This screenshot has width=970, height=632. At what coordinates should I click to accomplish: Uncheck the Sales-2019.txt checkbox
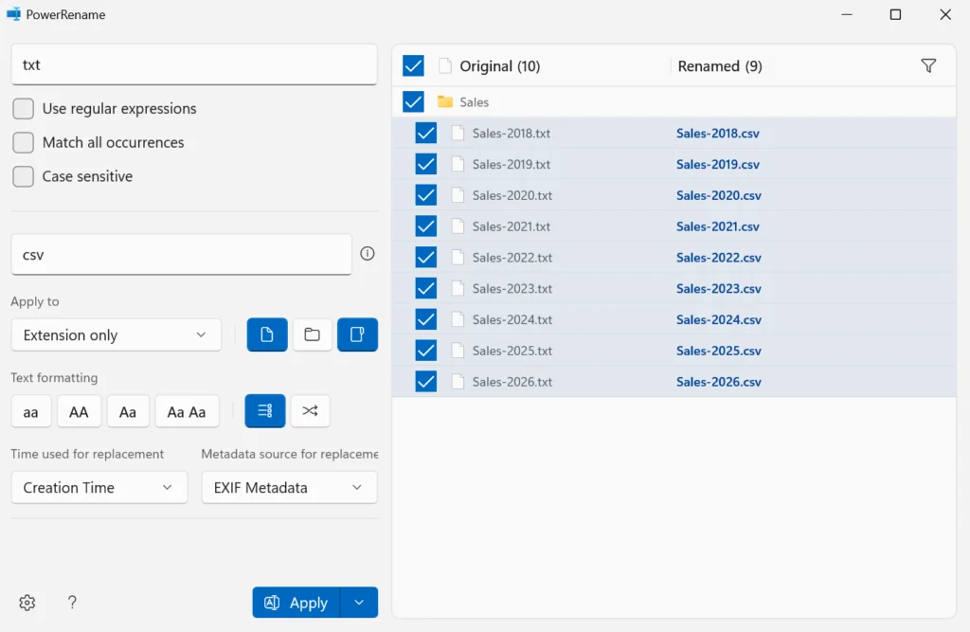click(x=426, y=164)
